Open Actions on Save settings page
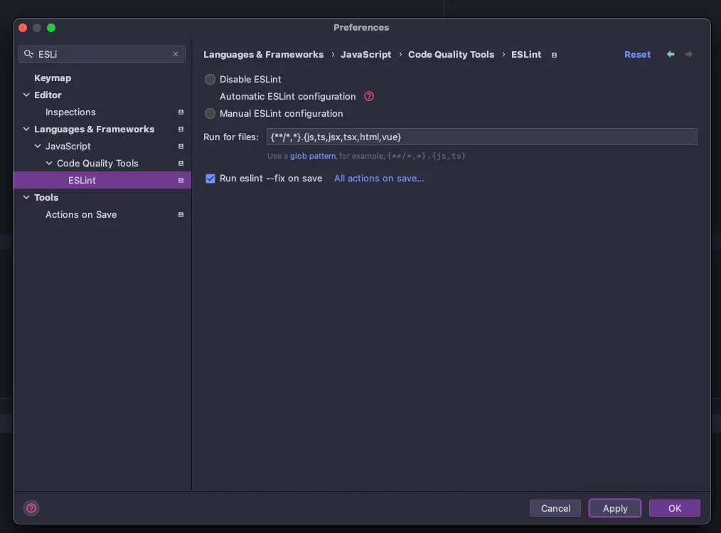This screenshot has width=721, height=533. [x=81, y=214]
